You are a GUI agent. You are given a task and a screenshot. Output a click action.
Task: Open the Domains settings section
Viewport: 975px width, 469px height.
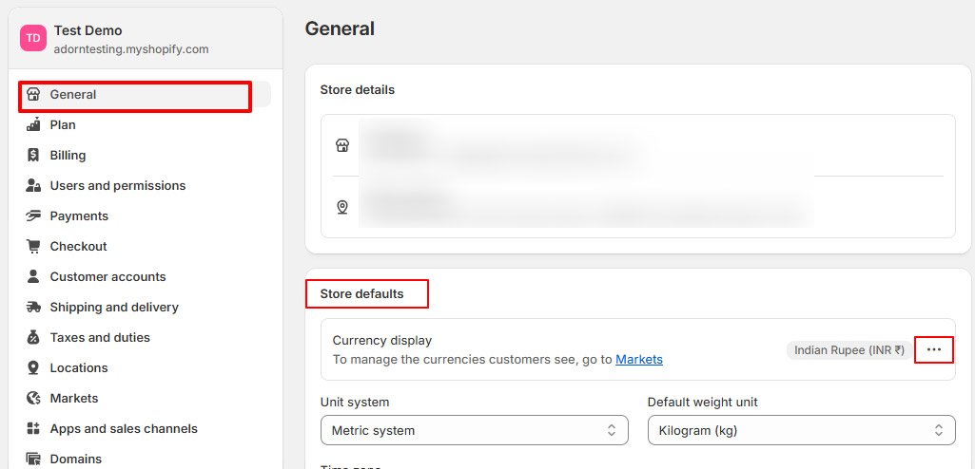pos(75,459)
